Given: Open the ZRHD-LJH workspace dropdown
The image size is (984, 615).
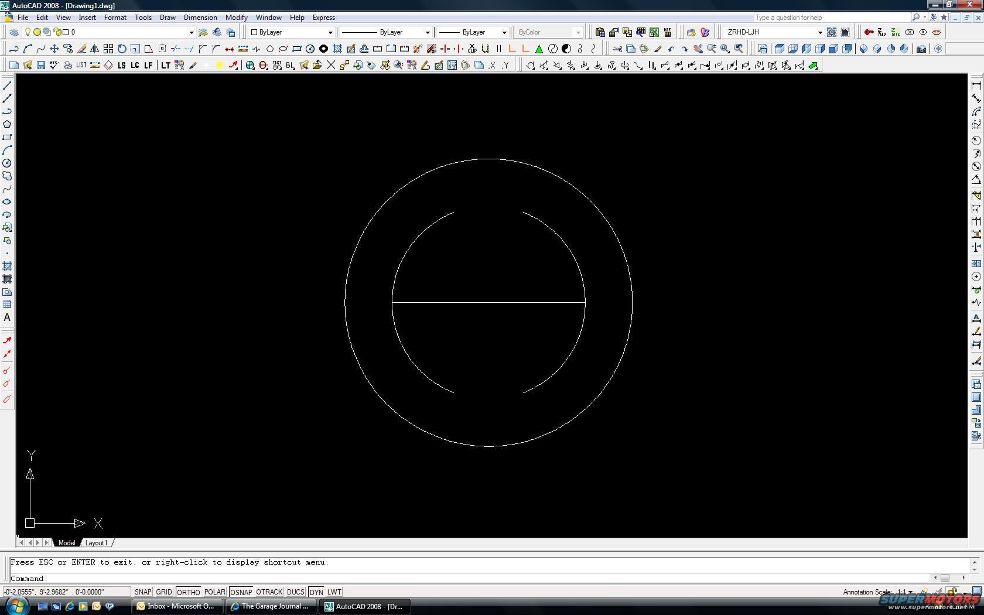Looking at the screenshot, I should (819, 32).
